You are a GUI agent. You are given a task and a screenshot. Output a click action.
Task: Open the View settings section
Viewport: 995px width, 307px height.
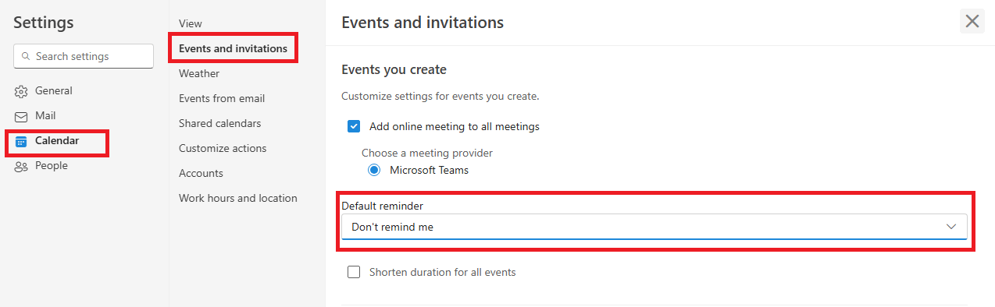click(191, 23)
